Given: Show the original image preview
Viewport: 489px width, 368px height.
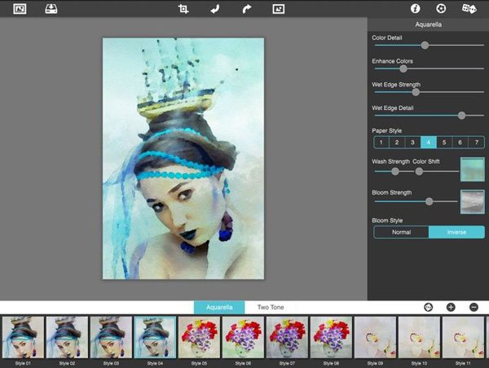Looking at the screenshot, I should 279,9.
